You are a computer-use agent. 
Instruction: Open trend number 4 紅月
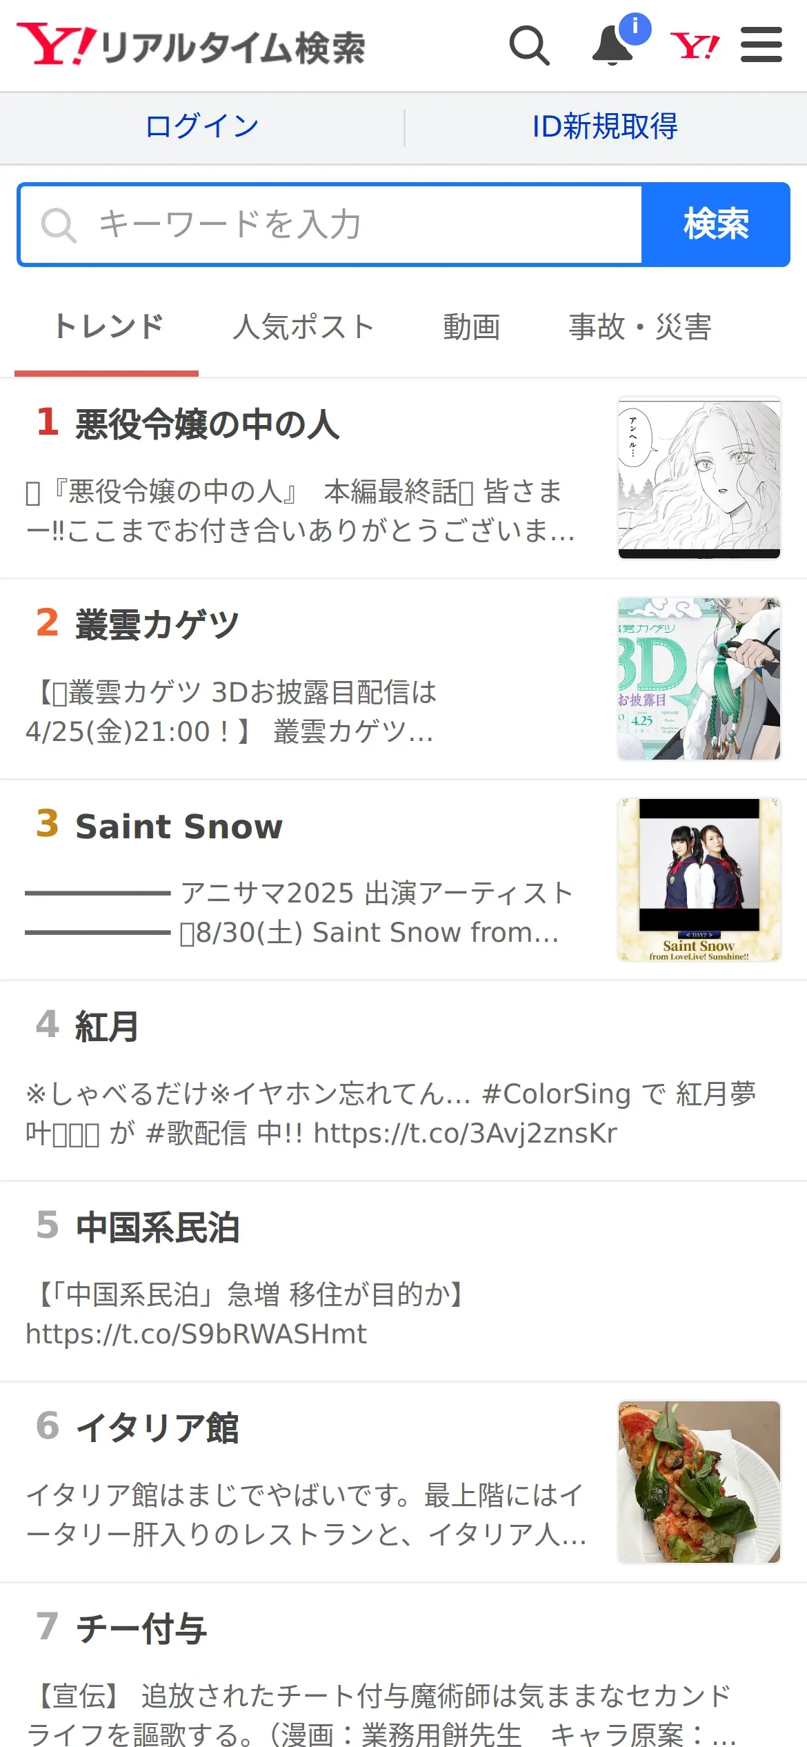pos(403,1080)
